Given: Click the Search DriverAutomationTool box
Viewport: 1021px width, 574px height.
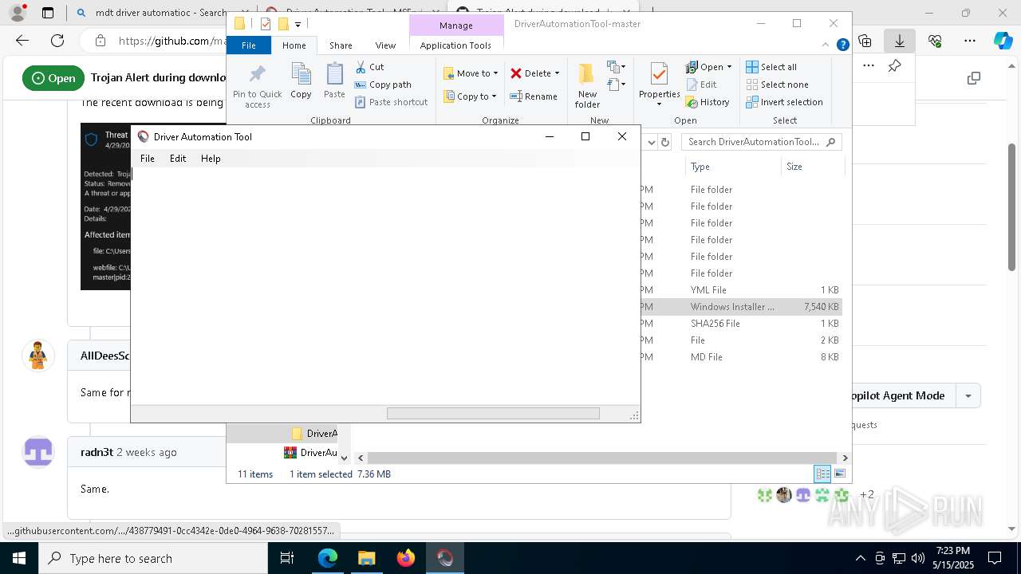Looking at the screenshot, I should [x=762, y=142].
